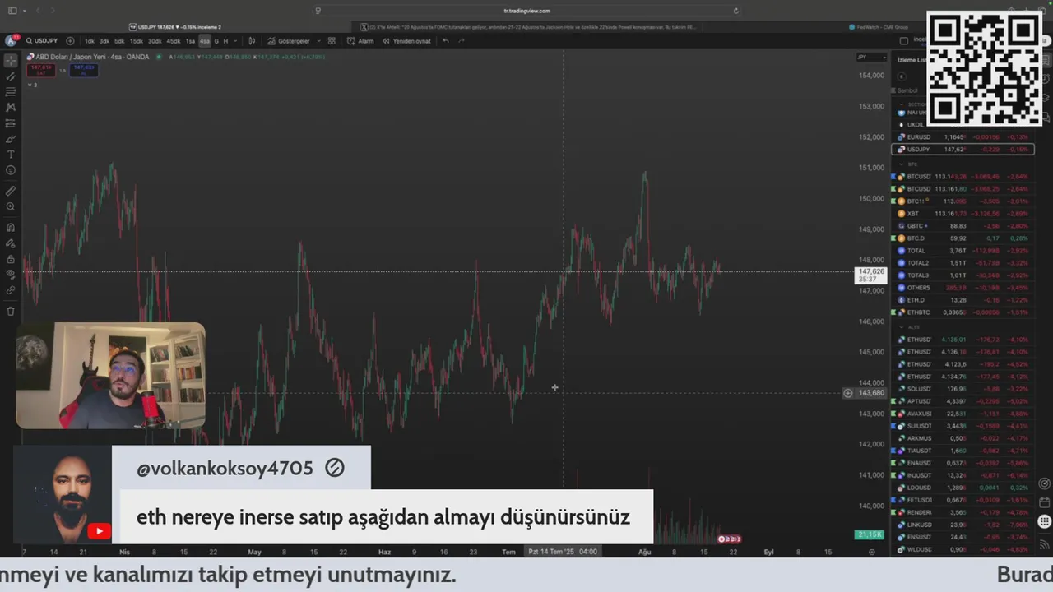Click the redo arrow

(x=461, y=41)
